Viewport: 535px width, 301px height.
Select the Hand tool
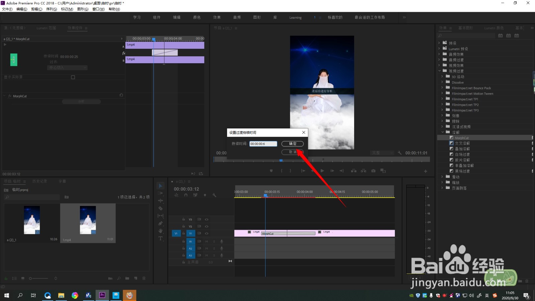click(160, 231)
